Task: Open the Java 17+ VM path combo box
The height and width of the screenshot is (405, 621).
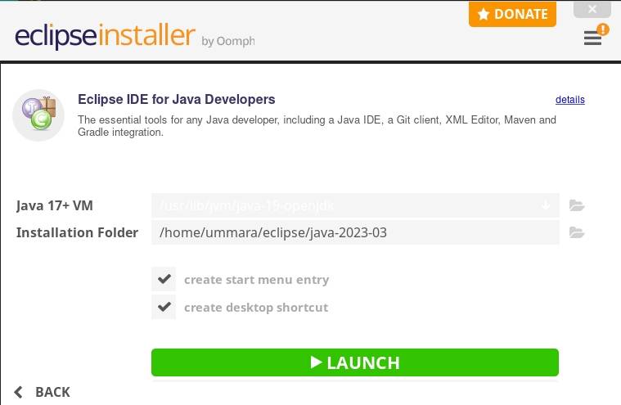Action: coord(355,205)
